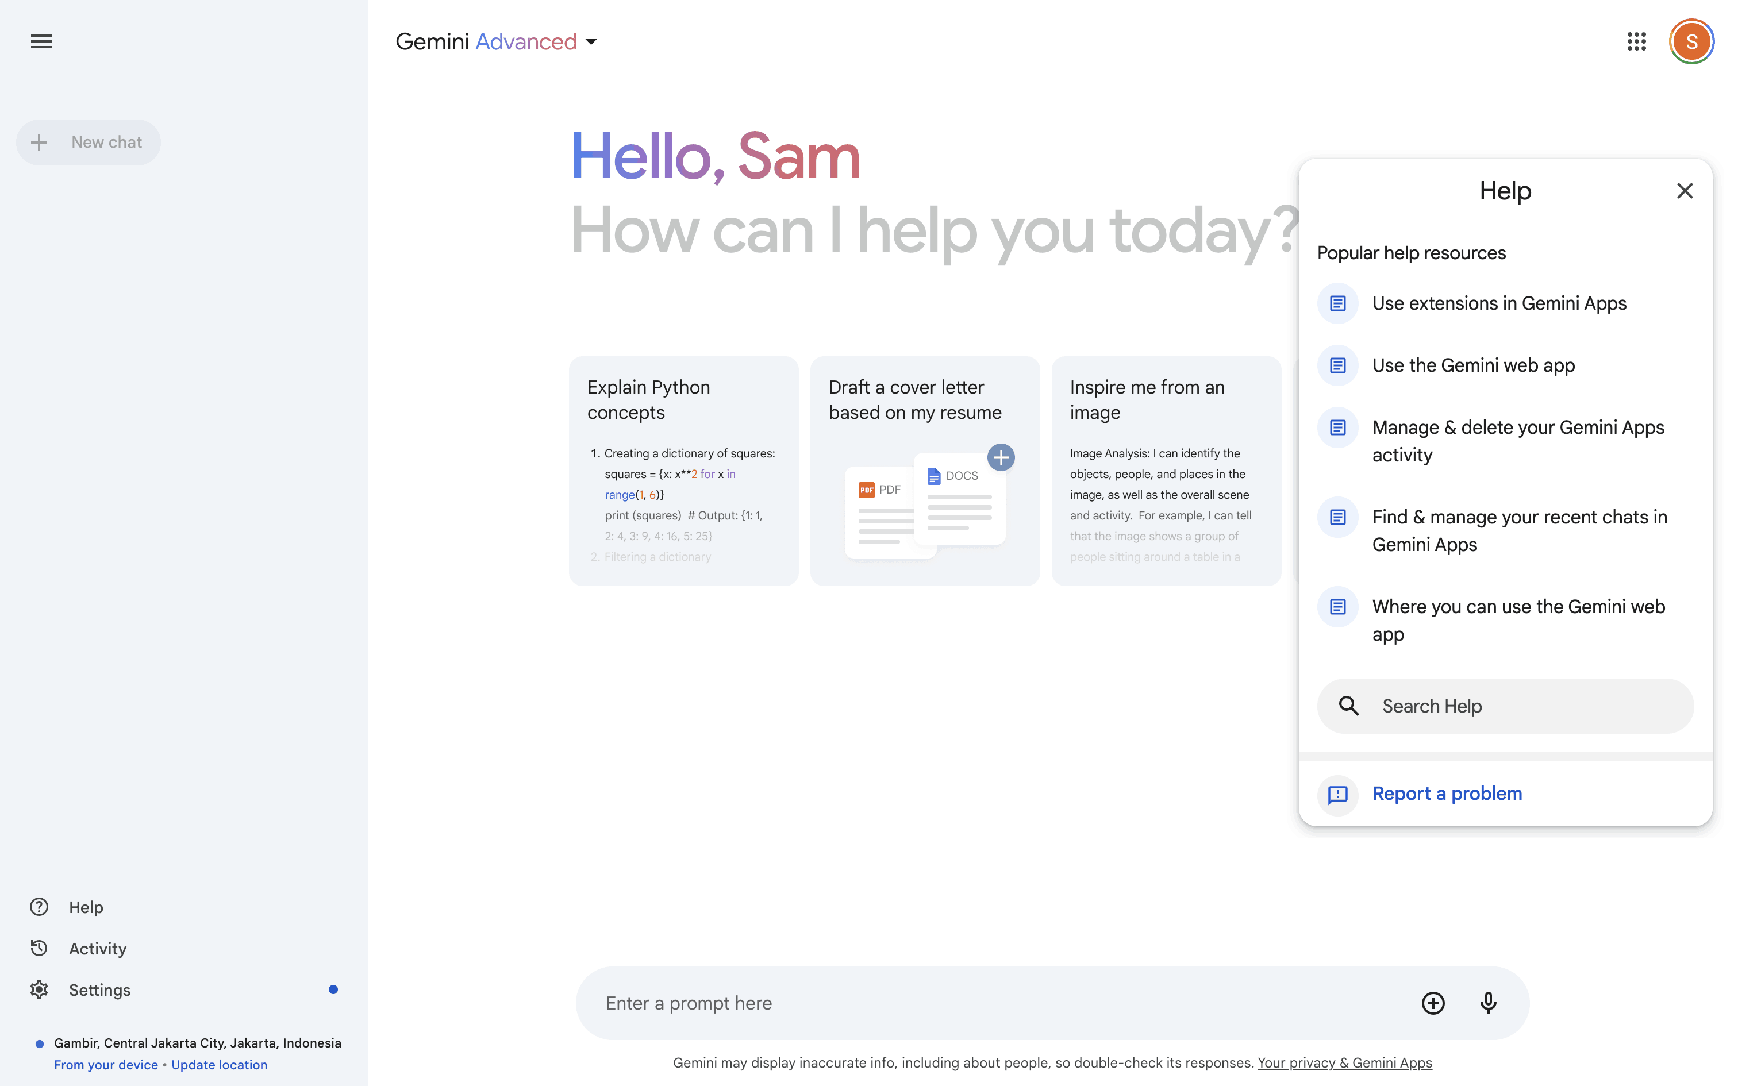Click the upload image plus icon
Screen dimensions: 1738x1086
coord(1433,1003)
